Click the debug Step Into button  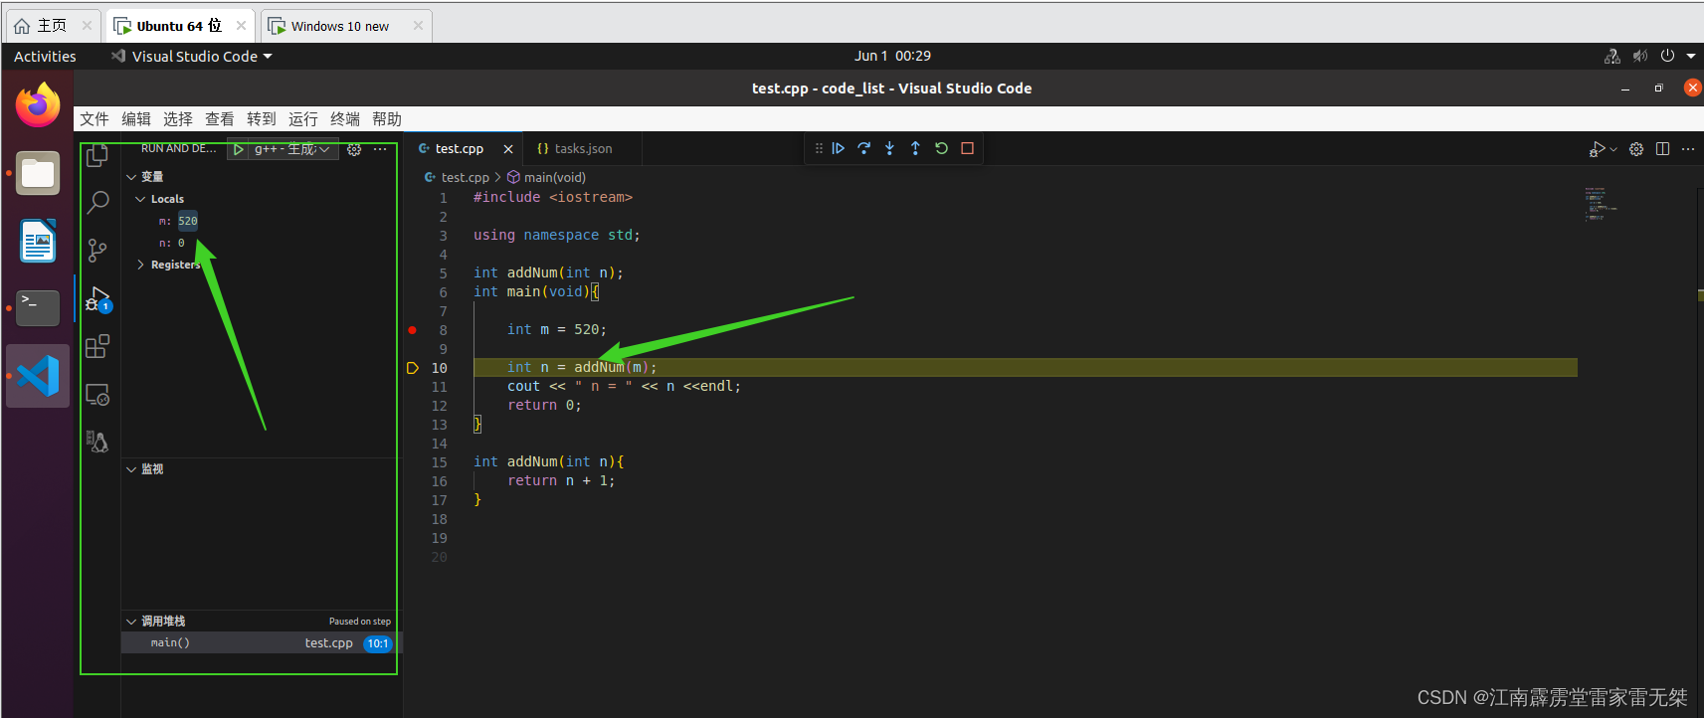pyautogui.click(x=889, y=148)
